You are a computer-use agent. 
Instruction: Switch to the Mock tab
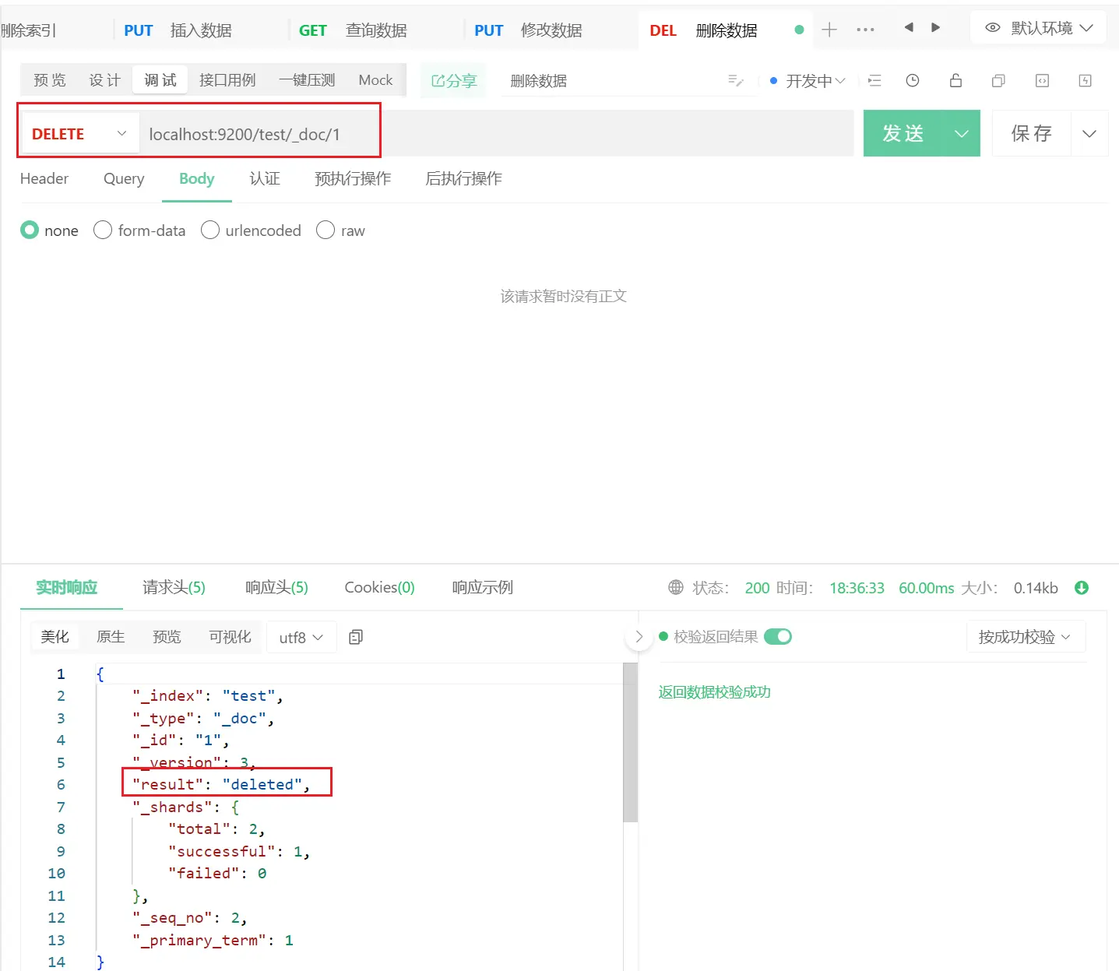click(375, 79)
